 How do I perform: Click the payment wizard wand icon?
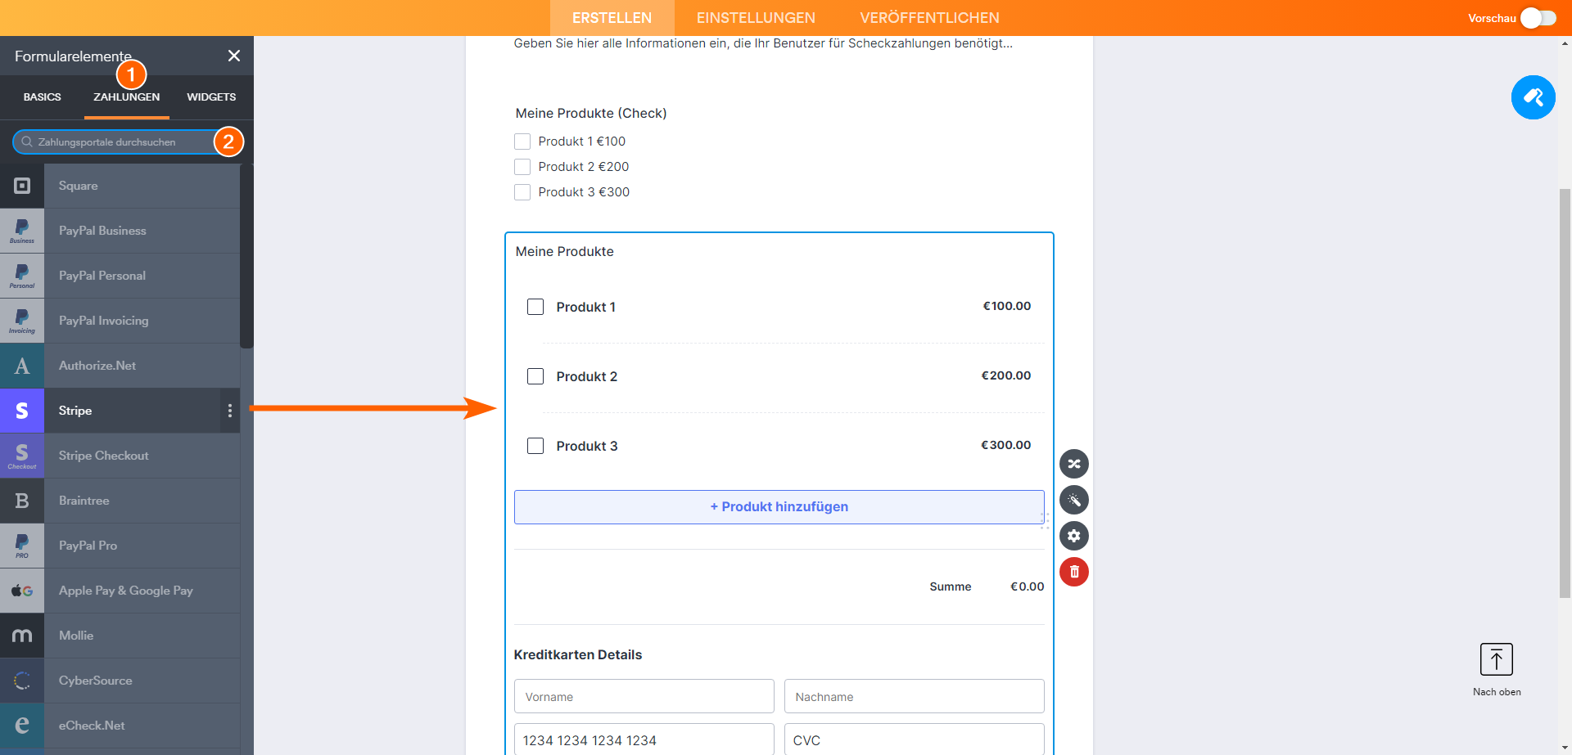[1074, 500]
